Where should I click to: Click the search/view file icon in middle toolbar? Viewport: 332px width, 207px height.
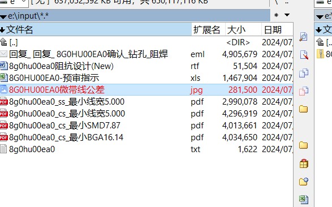303,37
